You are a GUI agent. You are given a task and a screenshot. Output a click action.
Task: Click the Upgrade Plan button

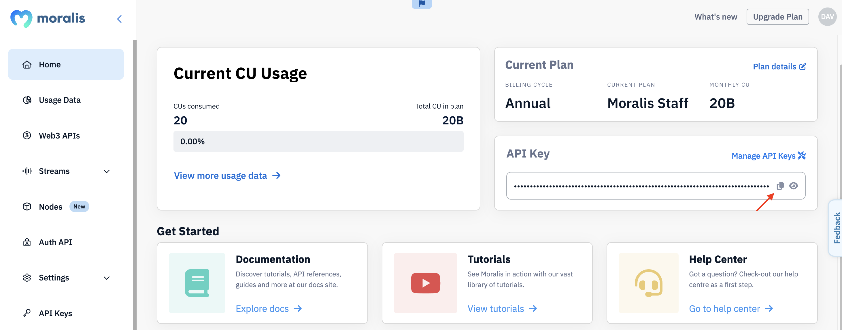(x=778, y=17)
